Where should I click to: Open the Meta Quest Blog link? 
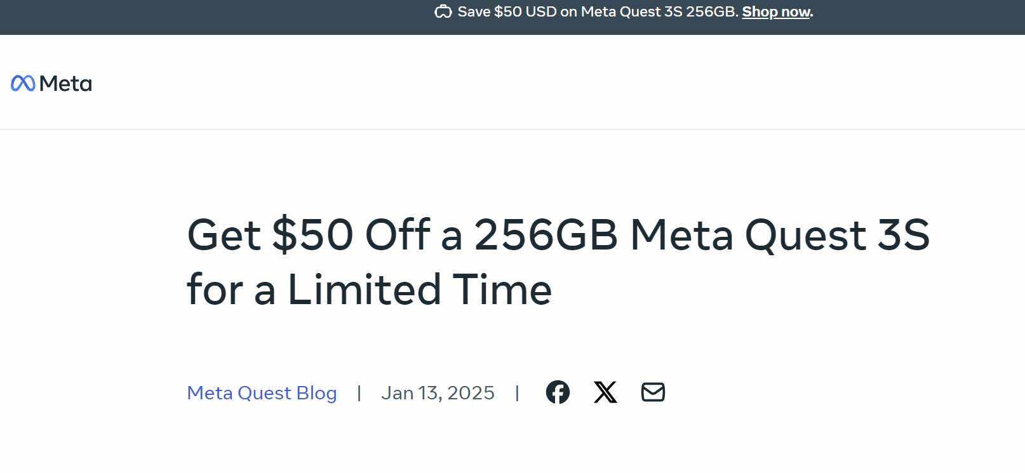coord(262,393)
